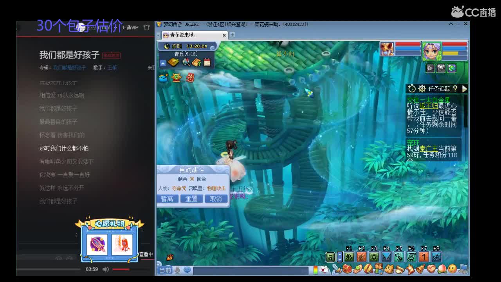Click the 开通VIP link in music player
The height and width of the screenshot is (282, 501).
click(130, 28)
